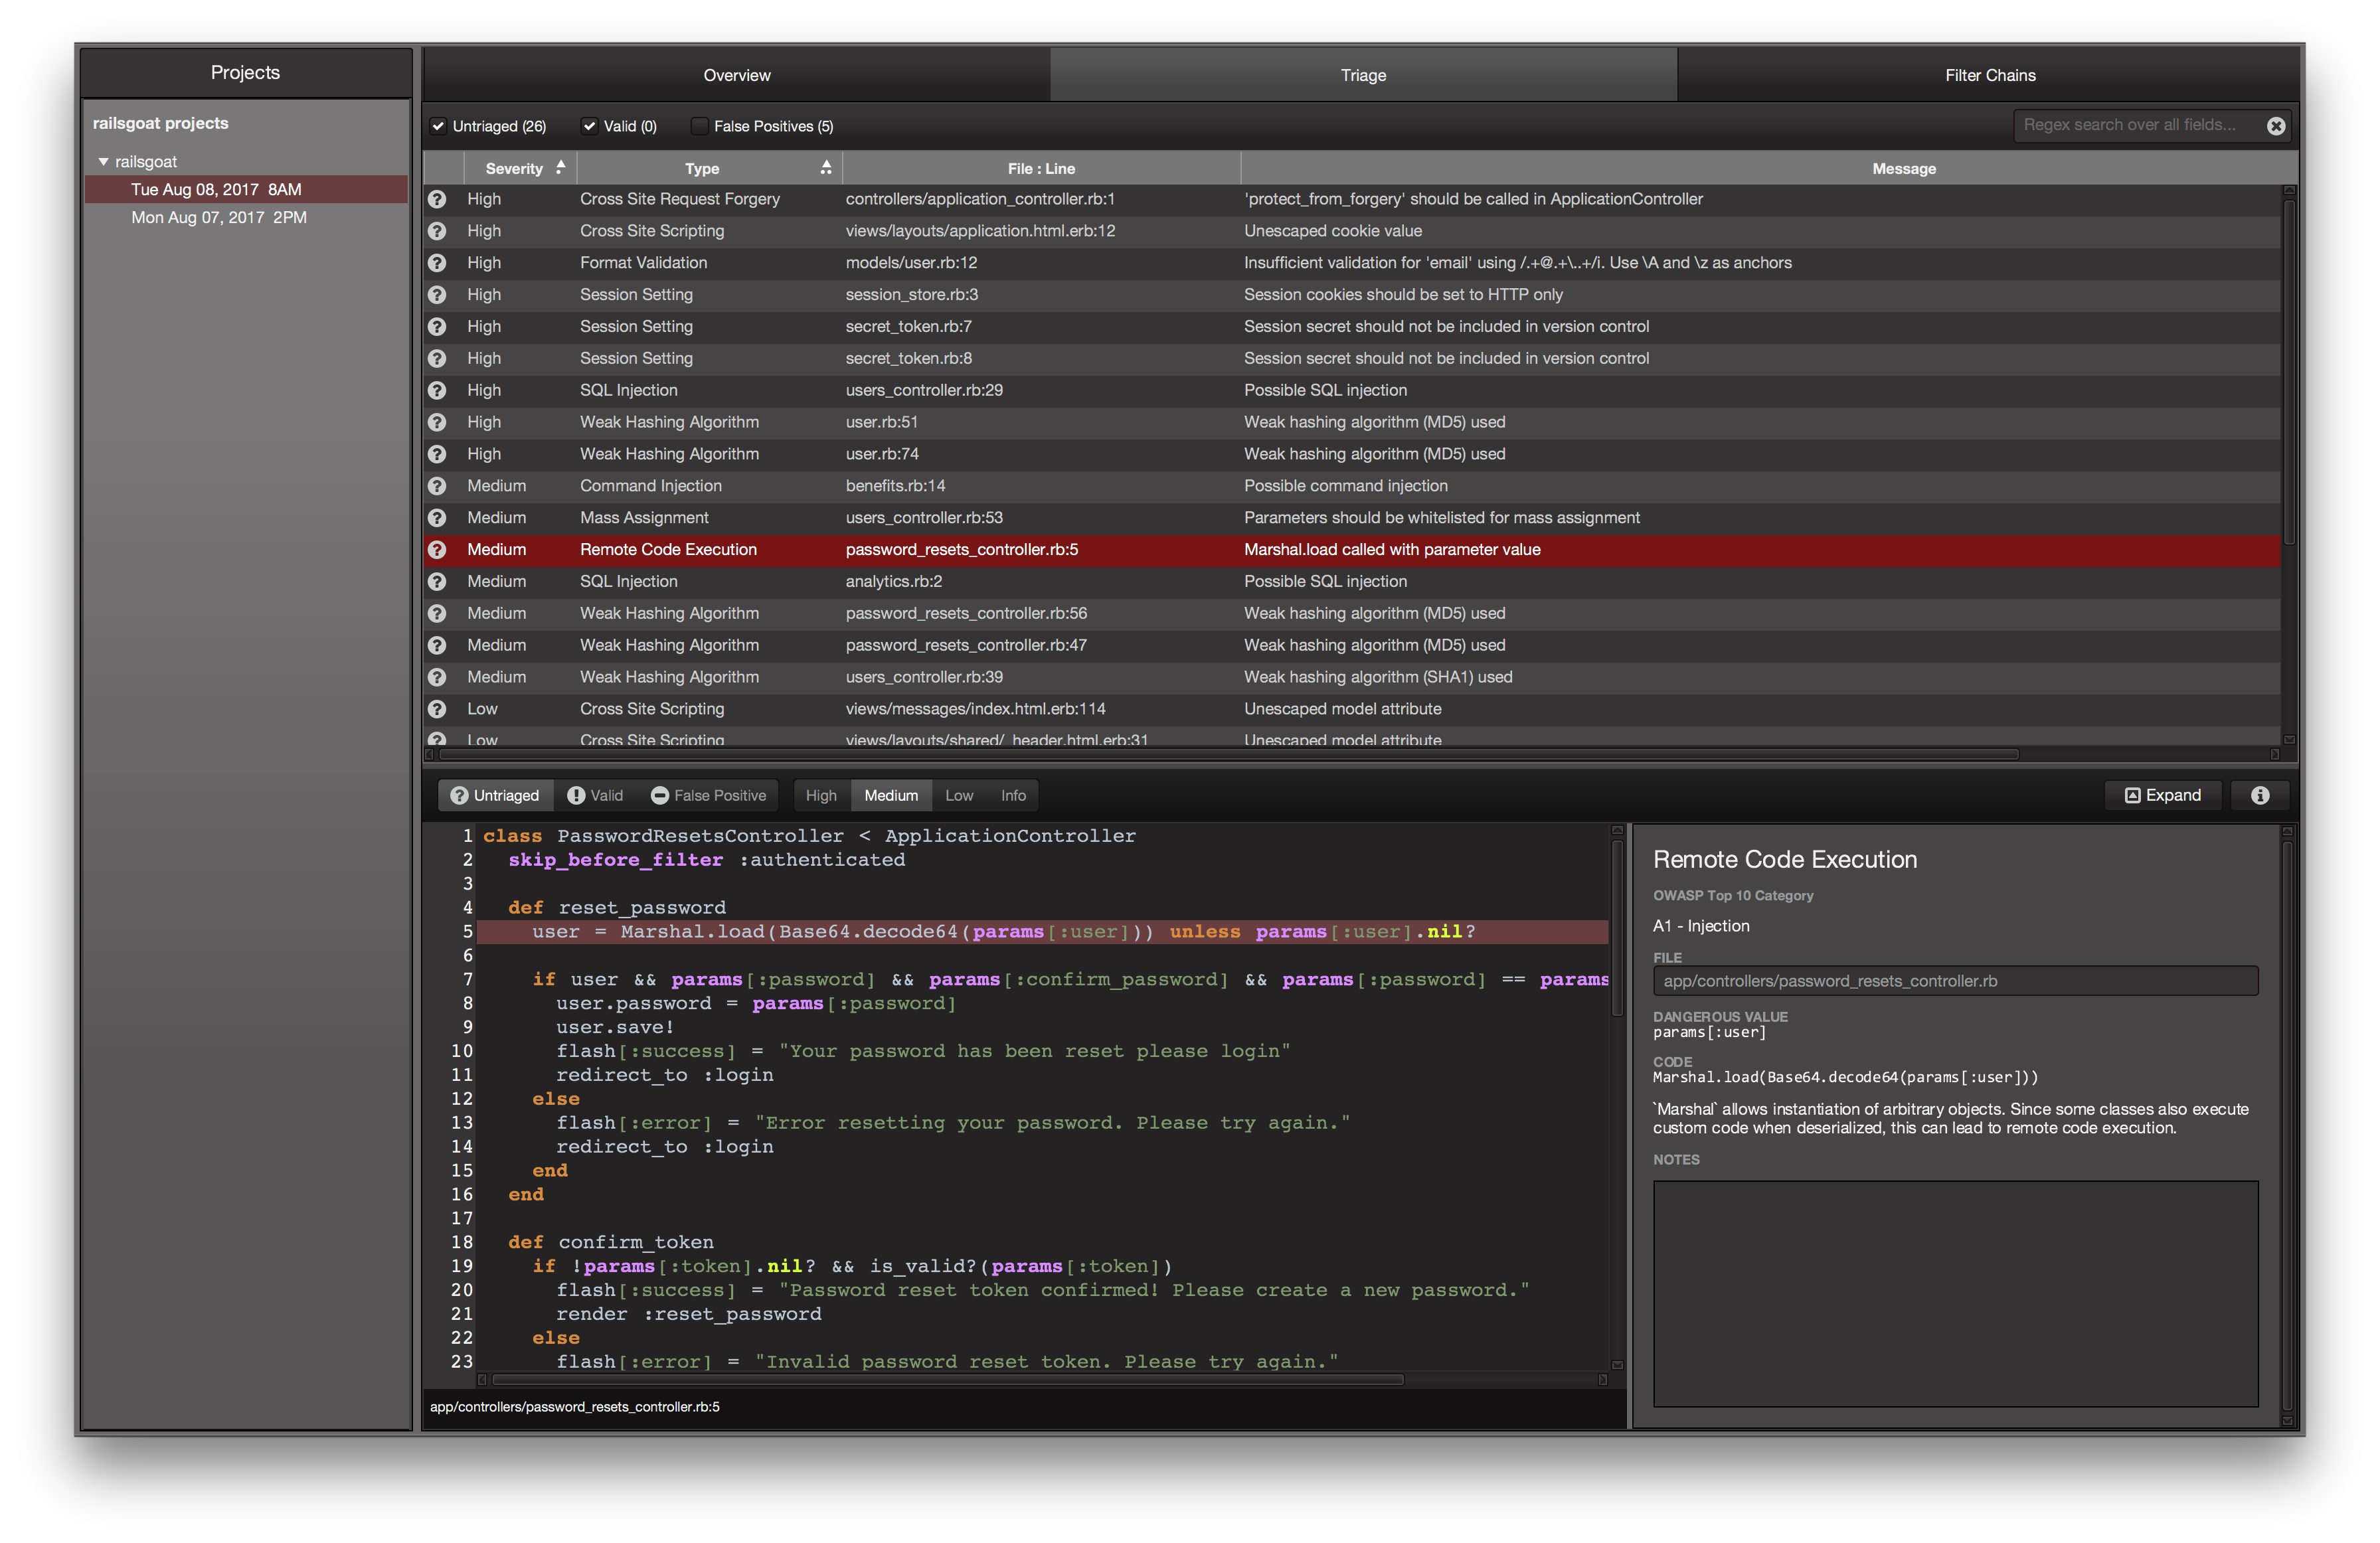Clear the regex search field

pos(2275,126)
